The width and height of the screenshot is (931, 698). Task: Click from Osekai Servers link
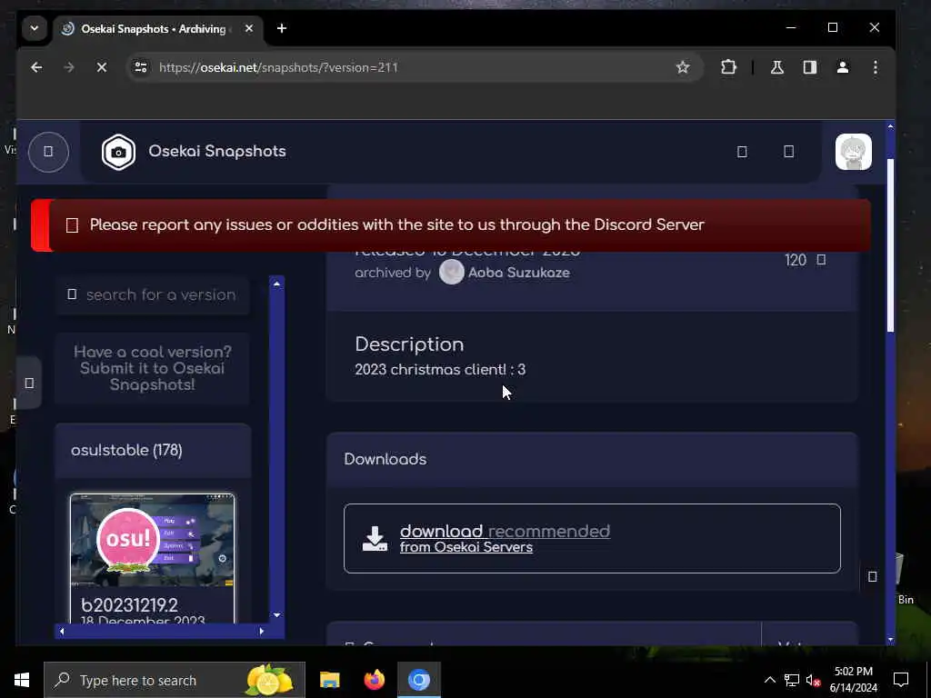point(466,547)
